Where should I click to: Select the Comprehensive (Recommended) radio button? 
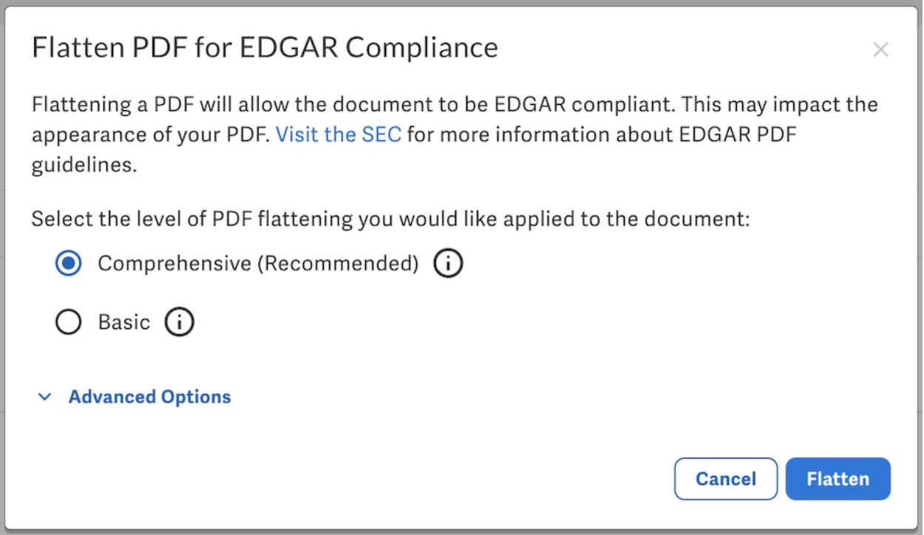point(69,264)
